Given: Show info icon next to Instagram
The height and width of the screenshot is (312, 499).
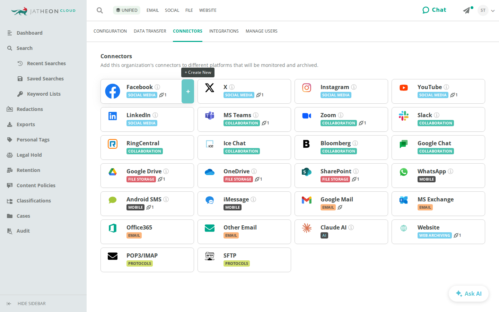Looking at the screenshot, I should tap(354, 87).
